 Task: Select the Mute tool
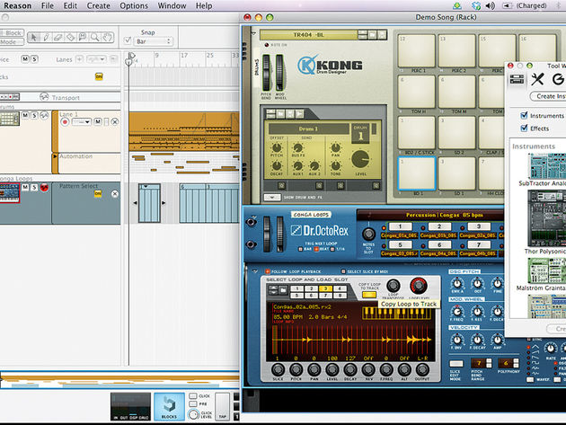click(83, 37)
